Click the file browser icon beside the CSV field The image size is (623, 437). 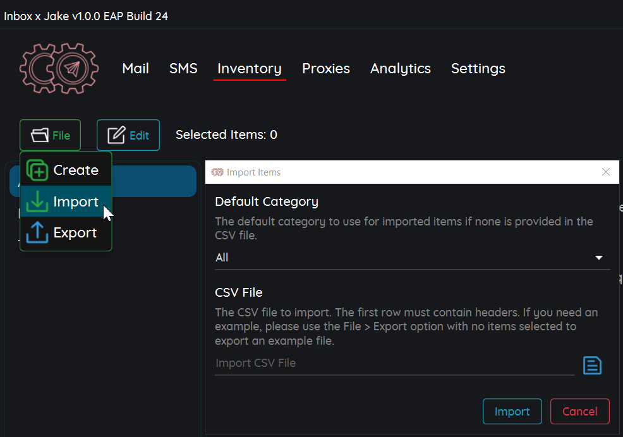(592, 365)
